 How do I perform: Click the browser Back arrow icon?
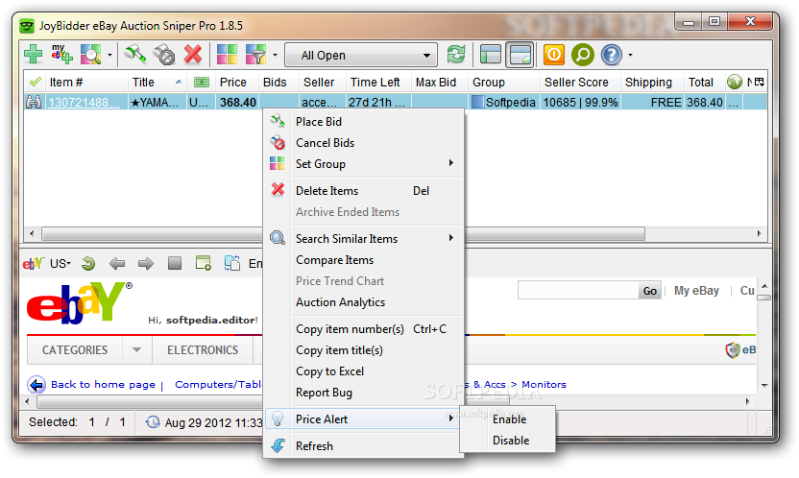coord(117,263)
